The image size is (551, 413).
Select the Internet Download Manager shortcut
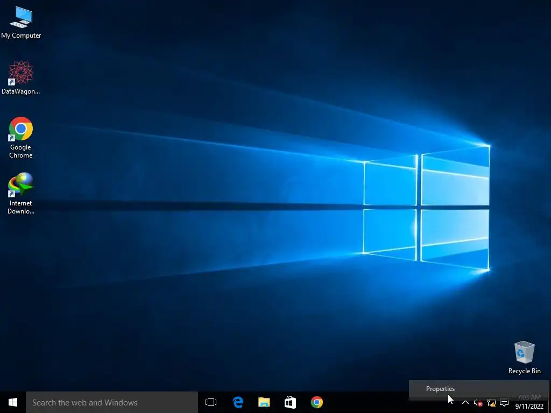tap(21, 193)
